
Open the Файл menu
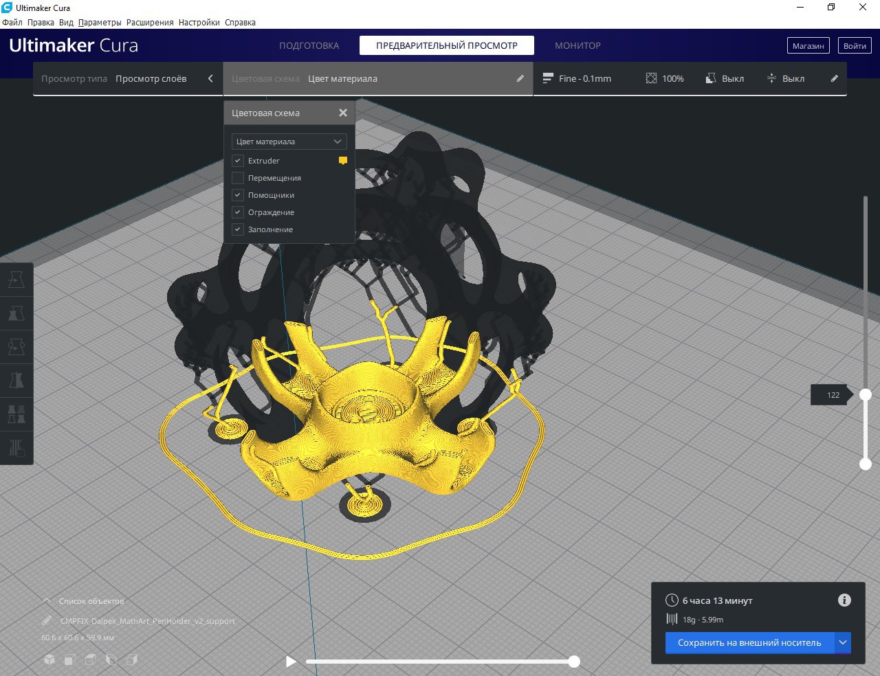[12, 22]
